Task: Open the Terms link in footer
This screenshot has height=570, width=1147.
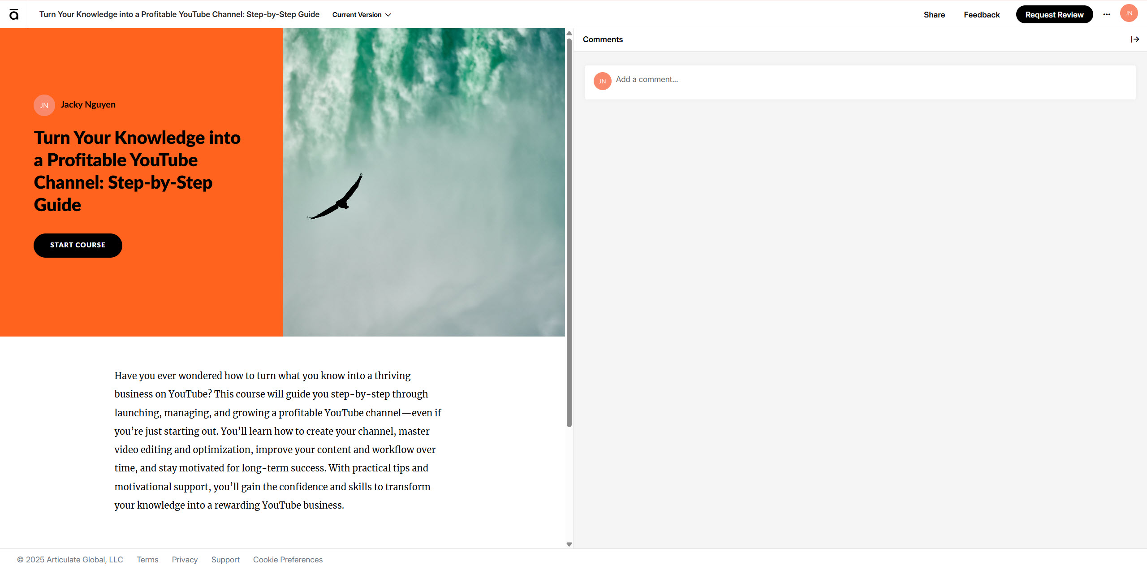Action: pos(147,560)
